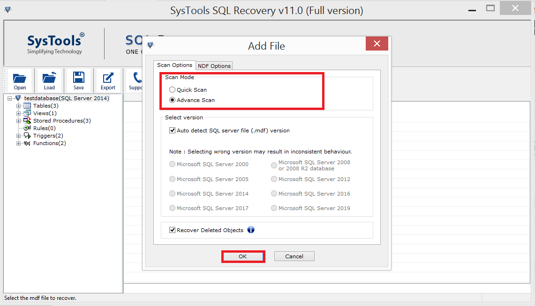Expand the Tables(3) node
The width and height of the screenshot is (535, 306).
coord(18,106)
